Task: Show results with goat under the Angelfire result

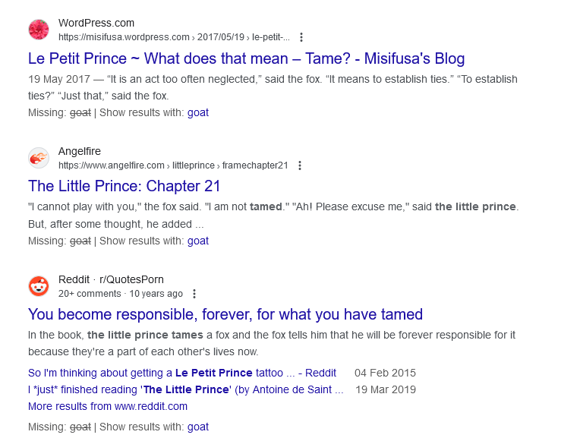Action: click(x=198, y=241)
